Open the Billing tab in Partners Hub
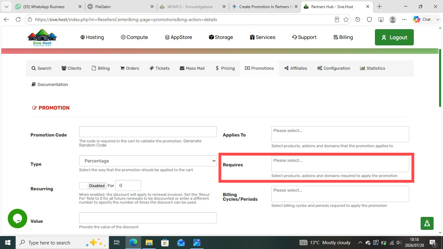Viewport: 443px width, 249px height. (101, 68)
